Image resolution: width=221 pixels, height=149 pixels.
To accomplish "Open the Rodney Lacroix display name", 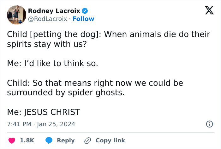I will tap(54, 11).
